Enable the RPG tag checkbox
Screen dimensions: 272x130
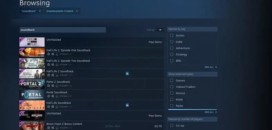coord(172,61)
